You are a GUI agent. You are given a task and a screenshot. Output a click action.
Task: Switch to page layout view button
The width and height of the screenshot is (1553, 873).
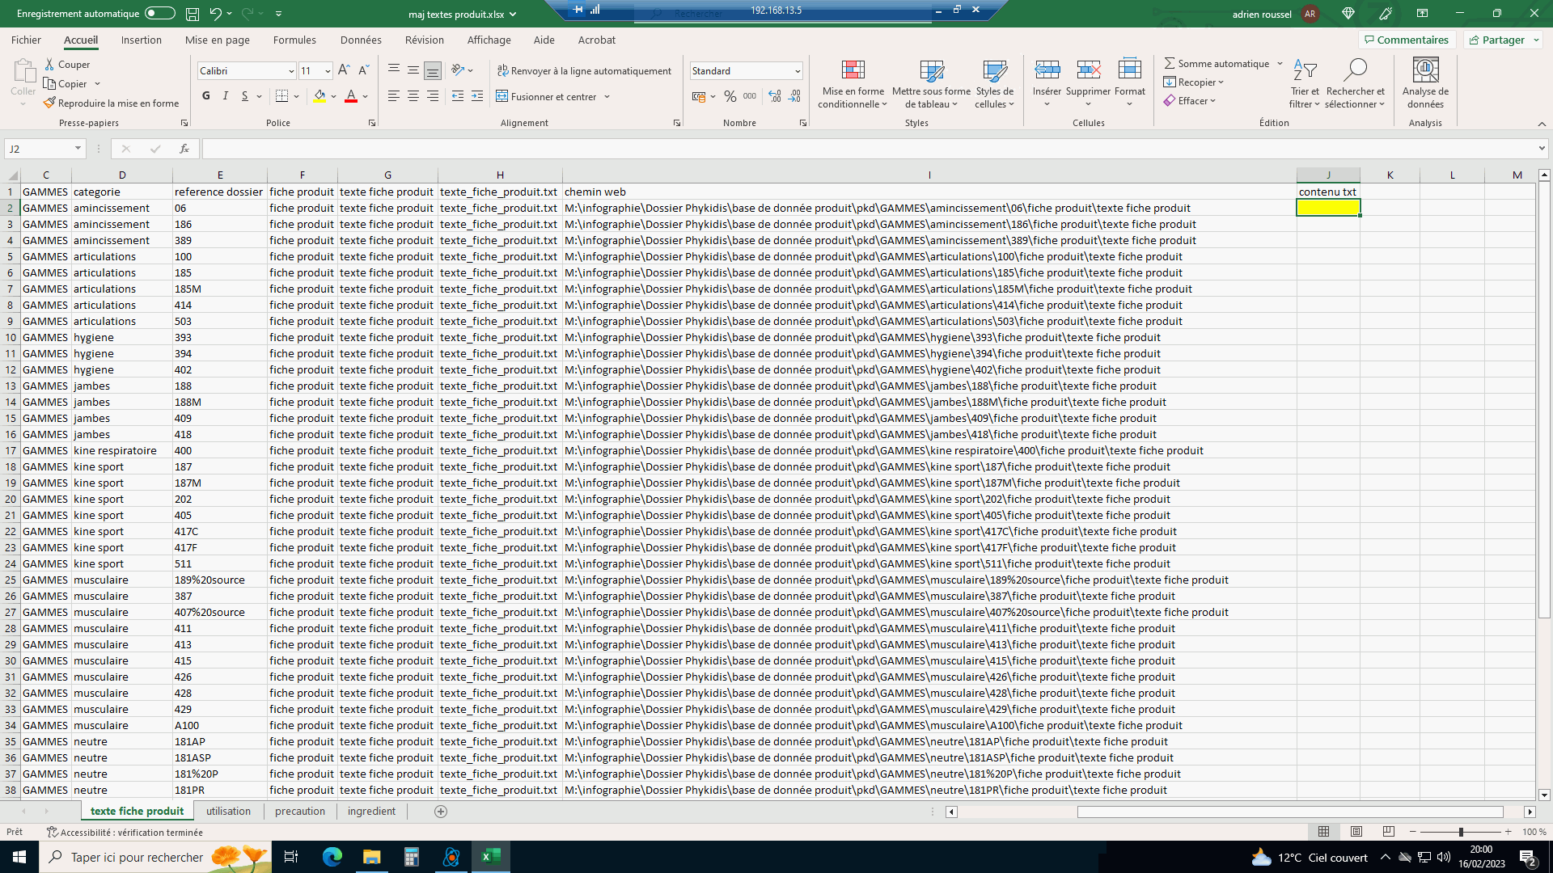pos(1356,832)
